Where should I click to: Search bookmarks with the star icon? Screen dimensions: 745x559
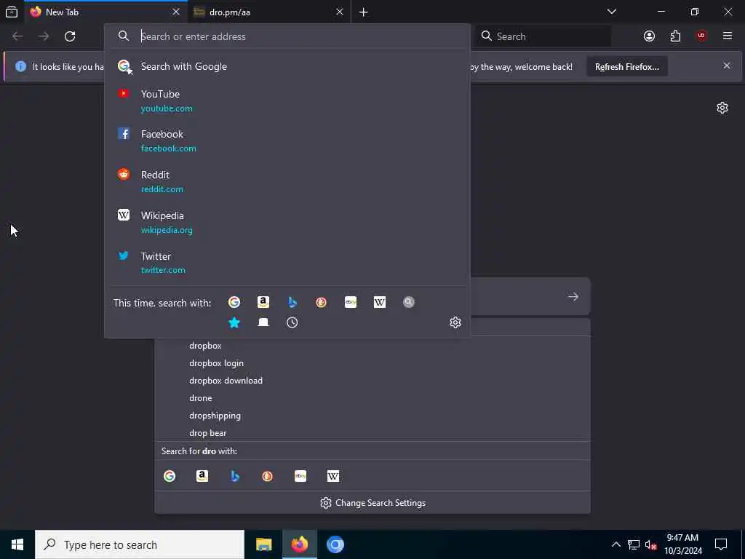point(234,322)
